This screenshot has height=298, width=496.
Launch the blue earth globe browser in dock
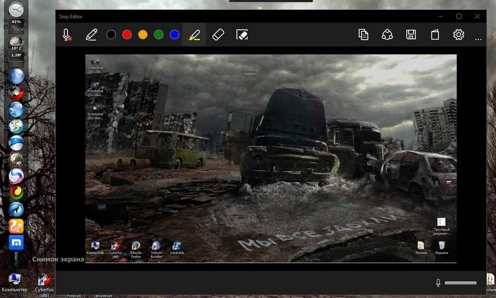pyautogui.click(x=16, y=110)
